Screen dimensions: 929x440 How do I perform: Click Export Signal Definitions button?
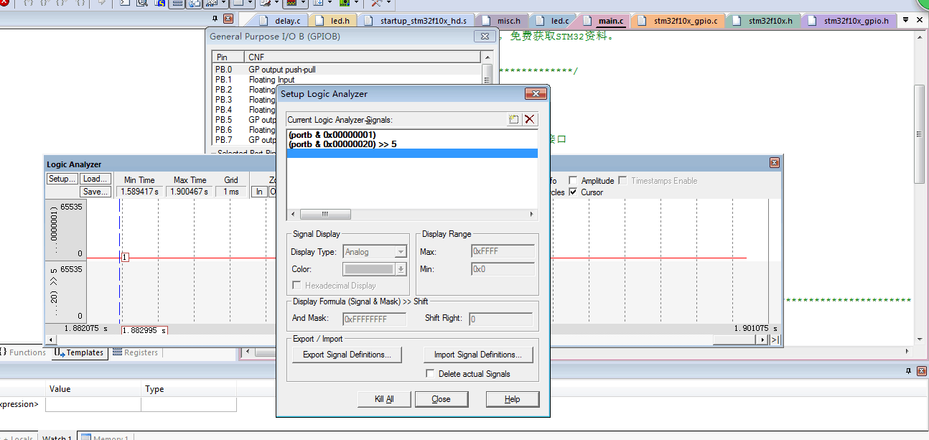(x=347, y=355)
